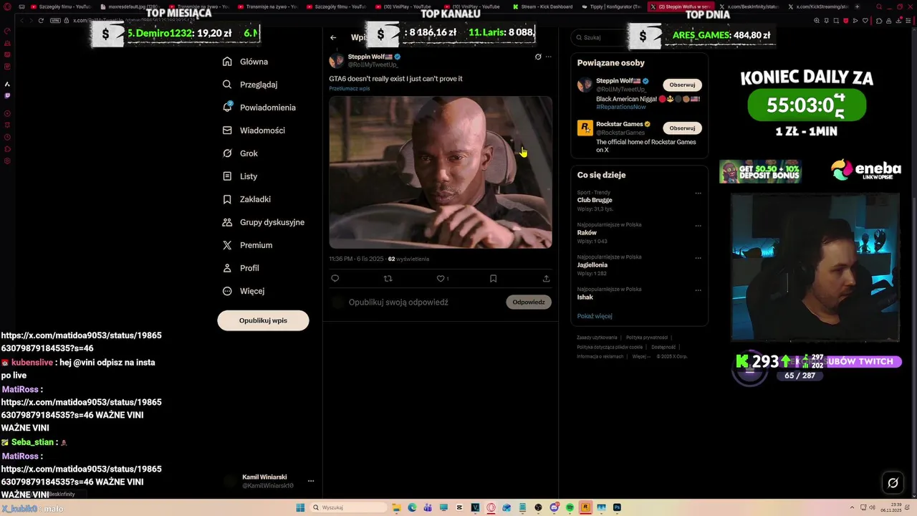Open Discord from the taskbar
Viewport: 917px width, 516px height.
[x=554, y=507]
